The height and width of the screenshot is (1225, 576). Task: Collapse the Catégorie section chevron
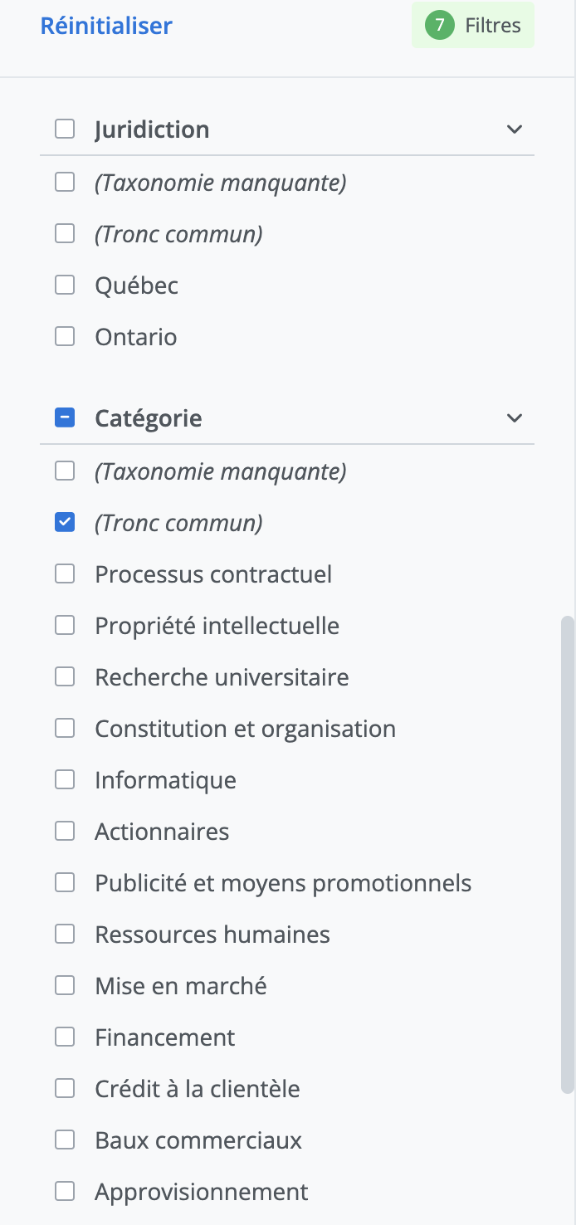pos(515,417)
